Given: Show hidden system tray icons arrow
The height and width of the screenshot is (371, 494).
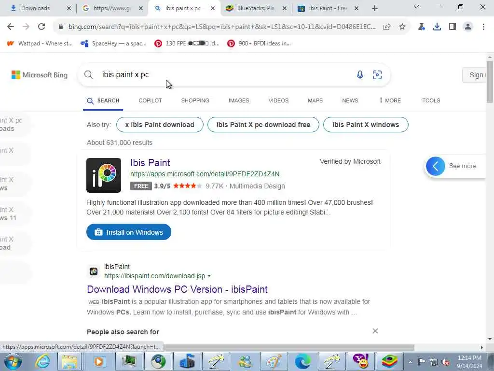Looking at the screenshot, I should click(410, 362).
